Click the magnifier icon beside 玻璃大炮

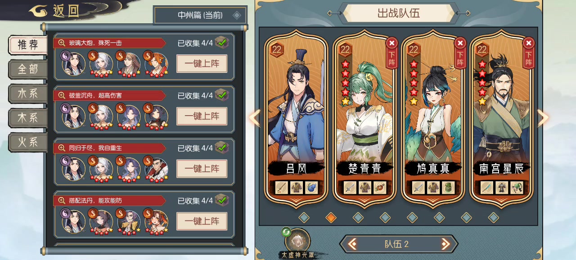click(x=62, y=43)
